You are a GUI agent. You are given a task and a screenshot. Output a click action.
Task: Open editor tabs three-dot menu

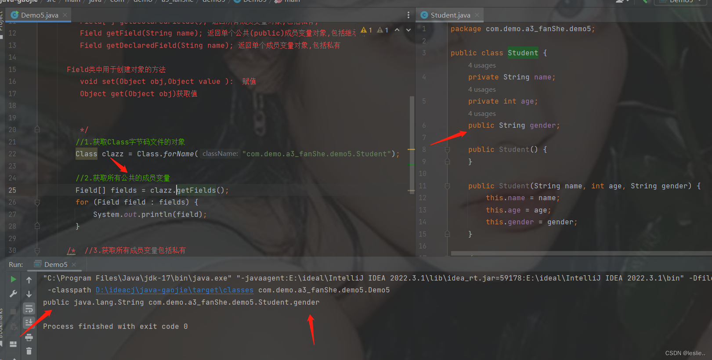(x=408, y=15)
